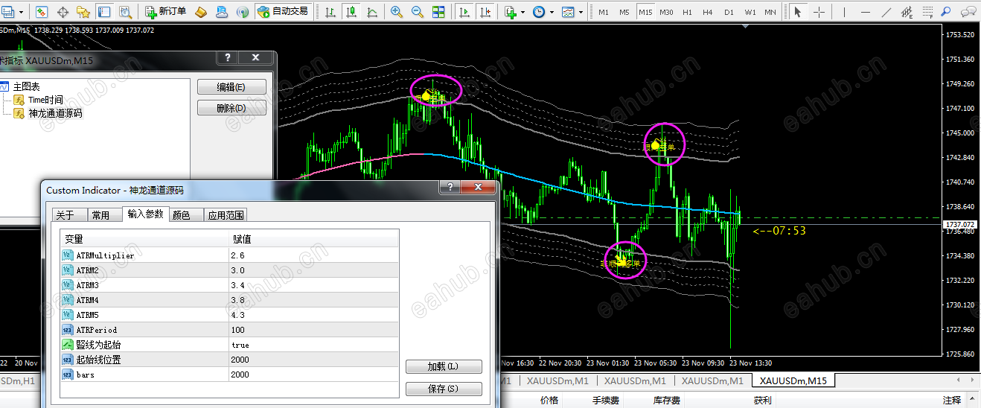Viewport: 981px width, 408px height.
Task: Select the trendline drawing tool
Action: tap(886, 12)
